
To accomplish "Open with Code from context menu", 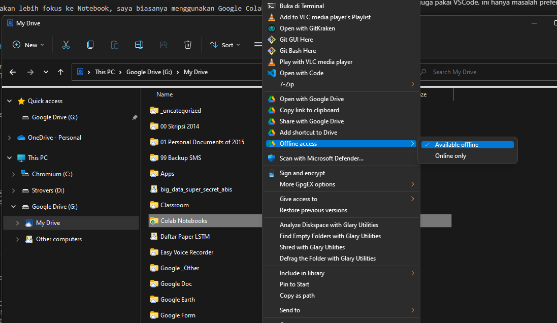I will pos(301,73).
